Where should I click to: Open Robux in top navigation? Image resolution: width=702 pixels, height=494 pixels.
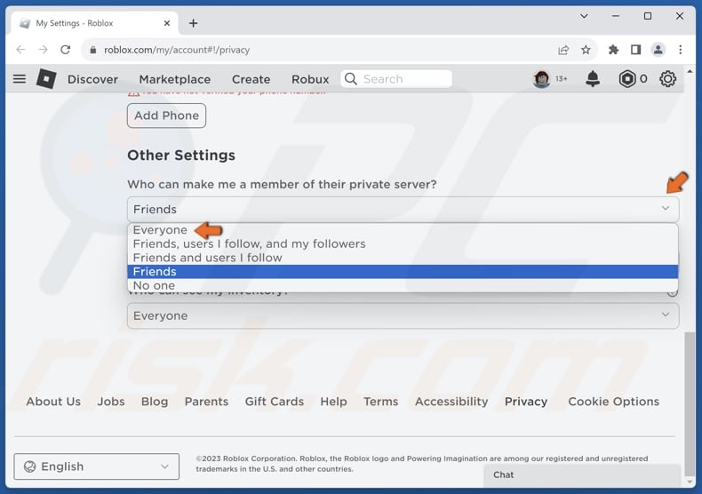(310, 79)
